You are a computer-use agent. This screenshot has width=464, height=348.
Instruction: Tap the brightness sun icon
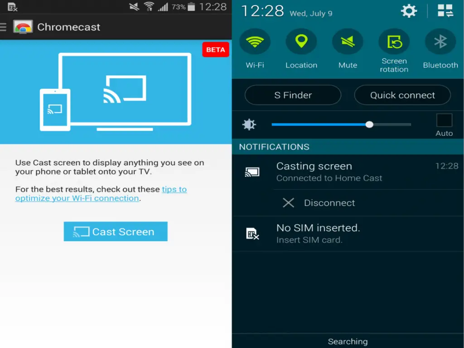(x=249, y=124)
